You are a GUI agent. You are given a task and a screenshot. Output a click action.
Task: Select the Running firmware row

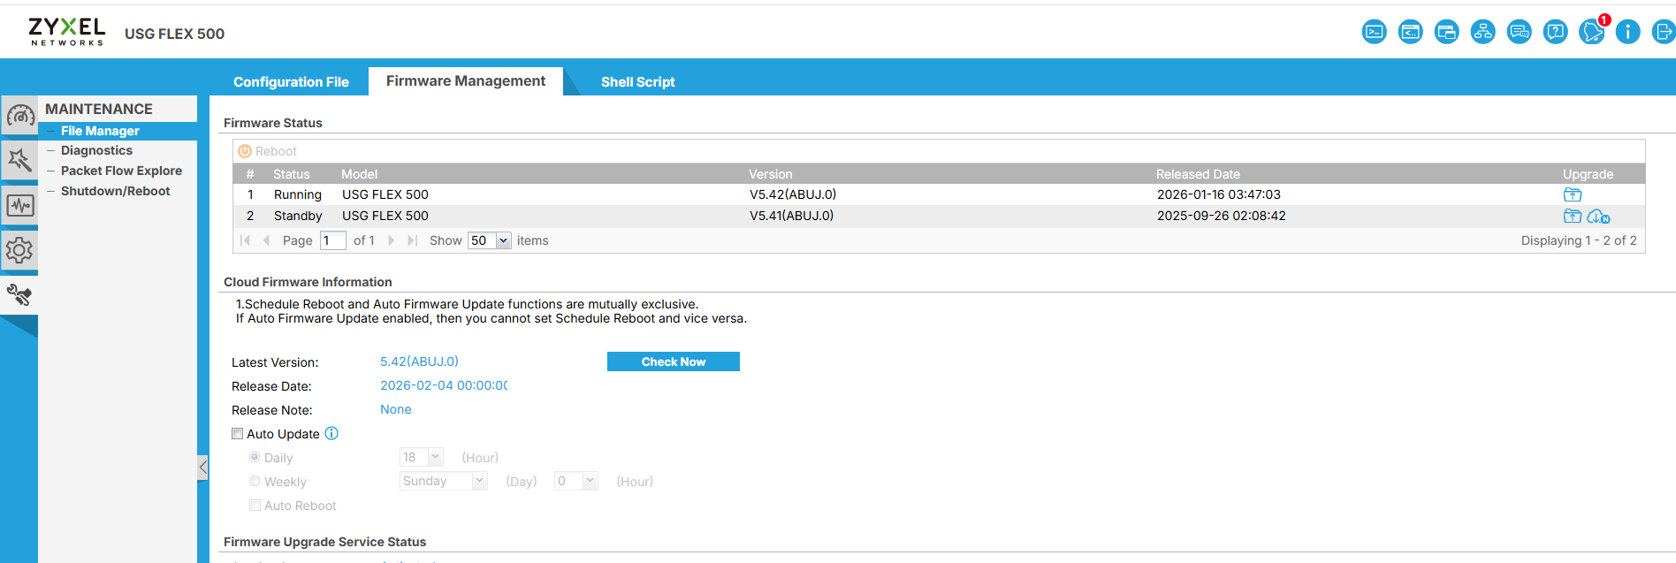click(x=939, y=194)
